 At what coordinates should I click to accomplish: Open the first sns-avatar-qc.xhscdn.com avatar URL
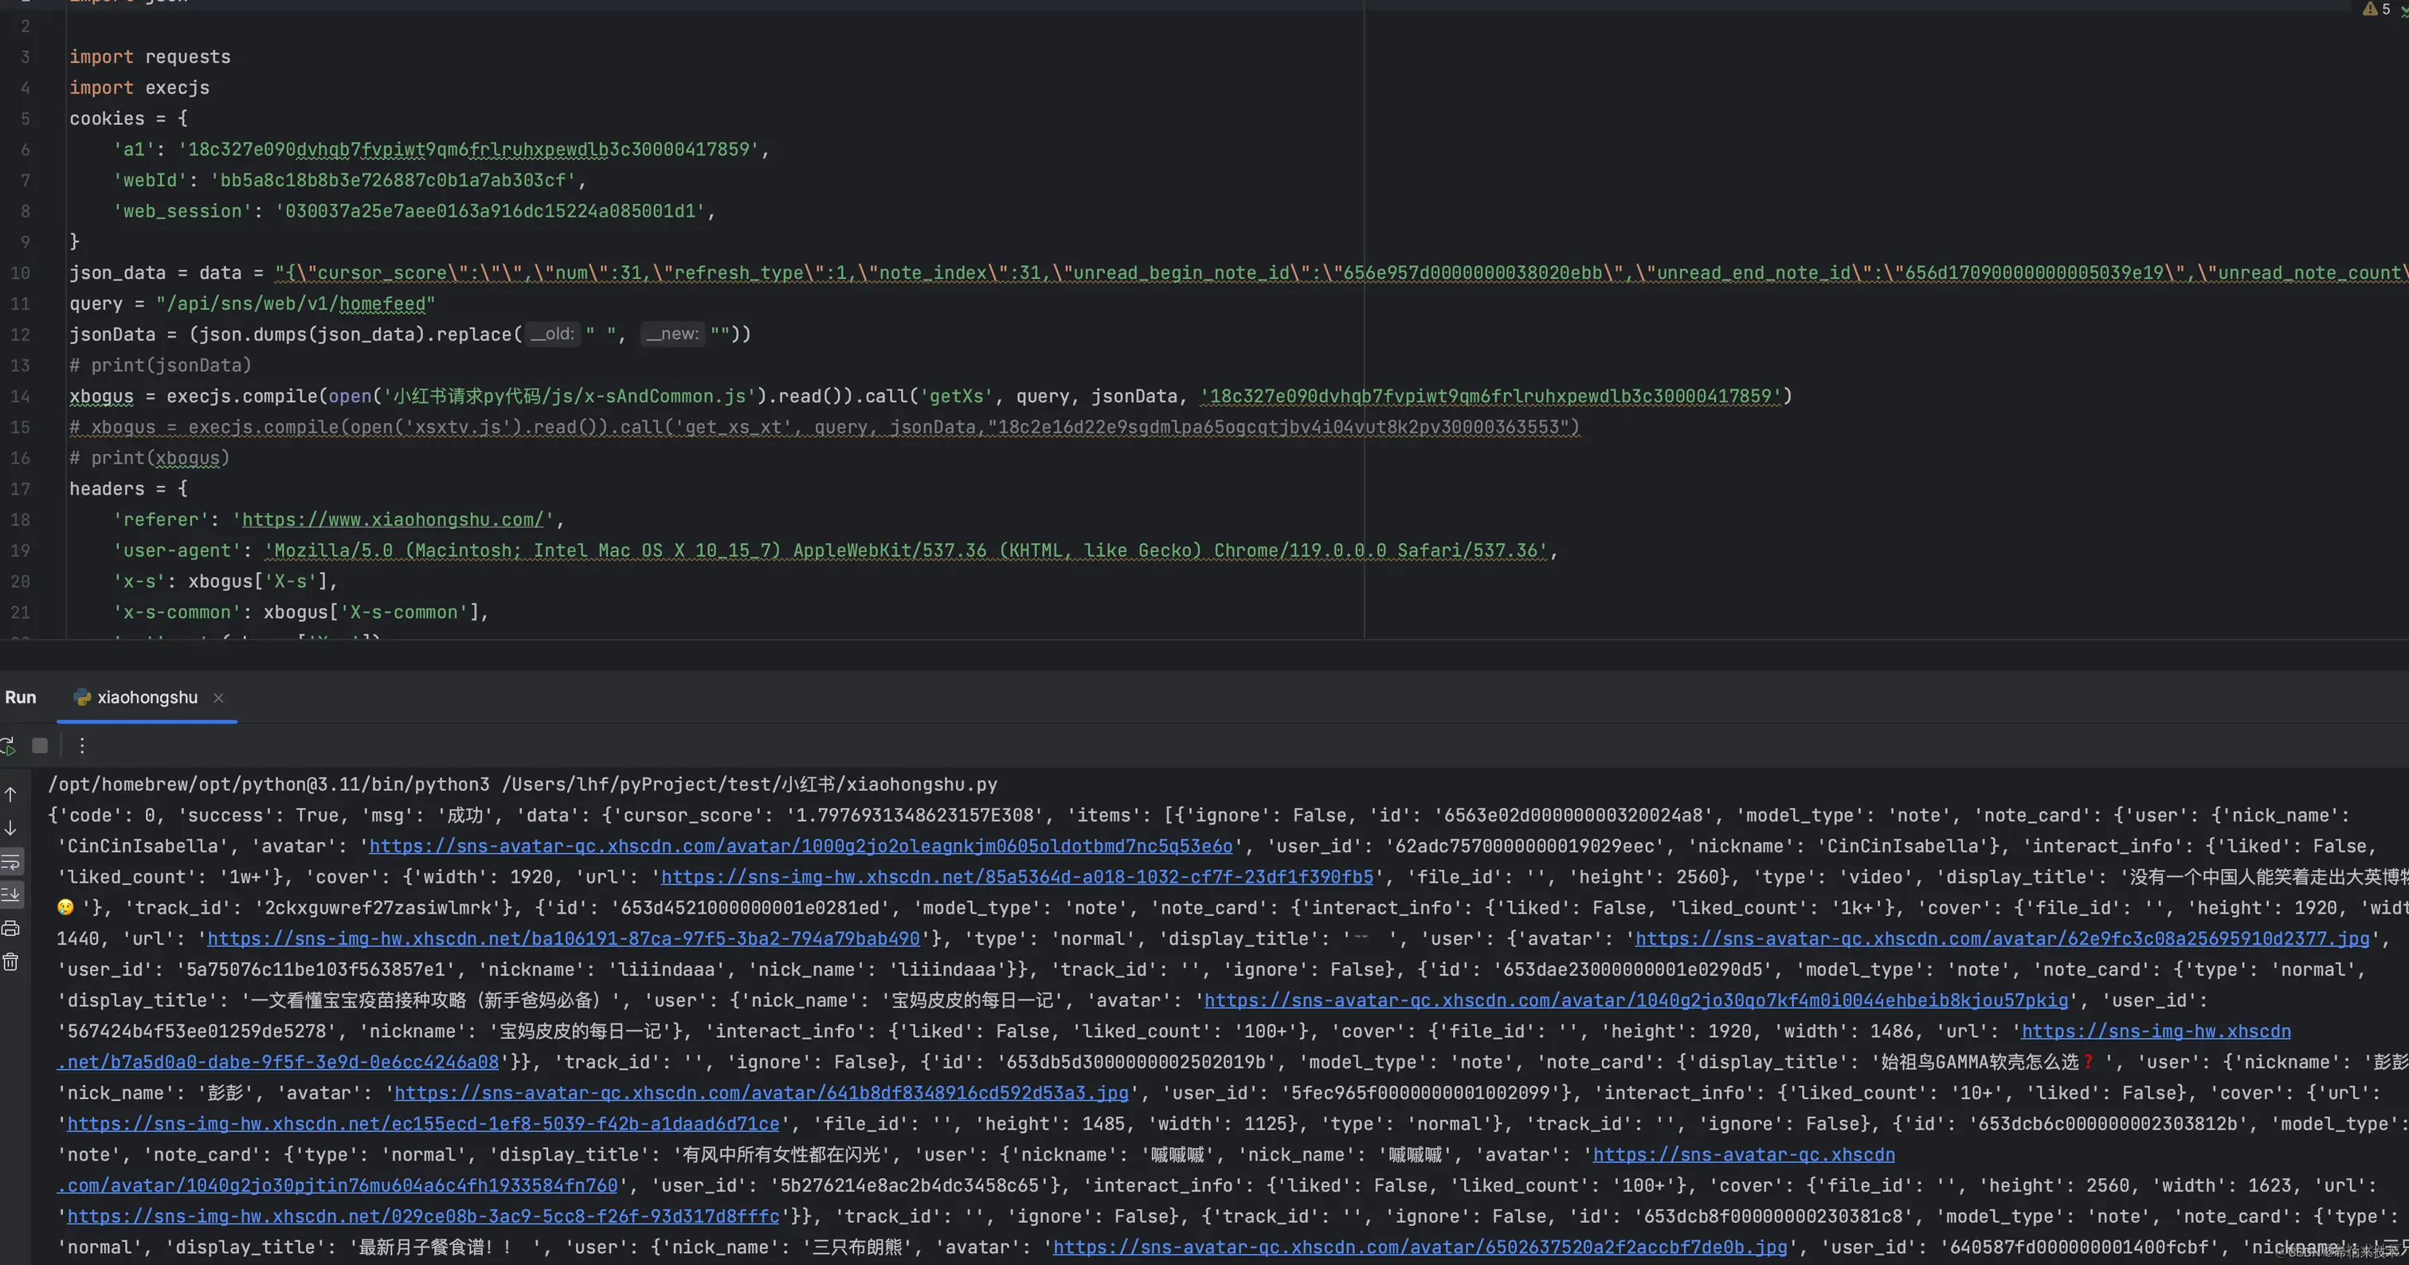801,846
